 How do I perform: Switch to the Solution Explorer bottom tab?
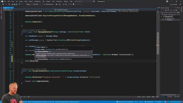(x=163, y=97)
